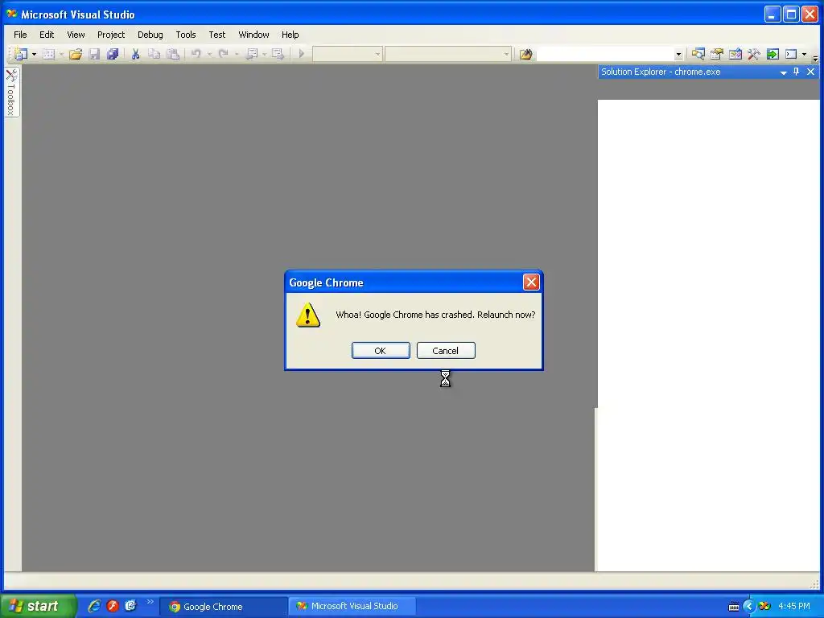
Task: Click the Object Browser toolbar icon
Action: pos(735,54)
